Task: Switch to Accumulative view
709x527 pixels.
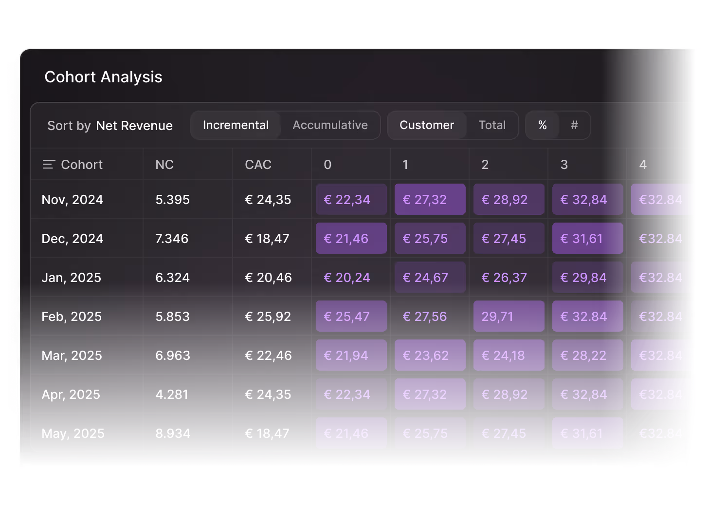Action: click(330, 125)
